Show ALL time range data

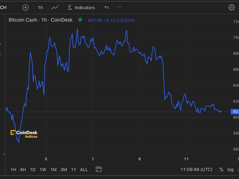84,169
